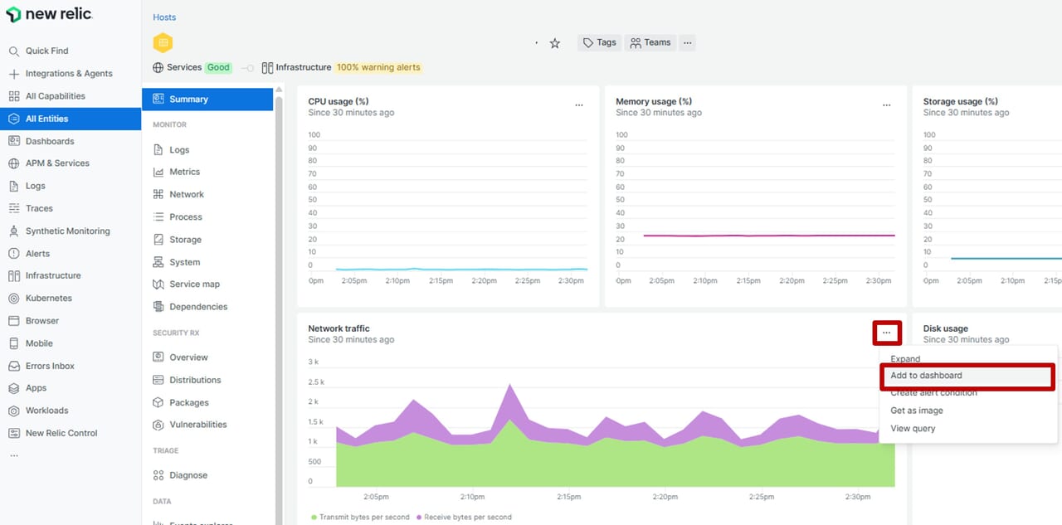Viewport: 1062px width, 525px height.
Task: Click the New Relic logo
Action: click(x=49, y=15)
